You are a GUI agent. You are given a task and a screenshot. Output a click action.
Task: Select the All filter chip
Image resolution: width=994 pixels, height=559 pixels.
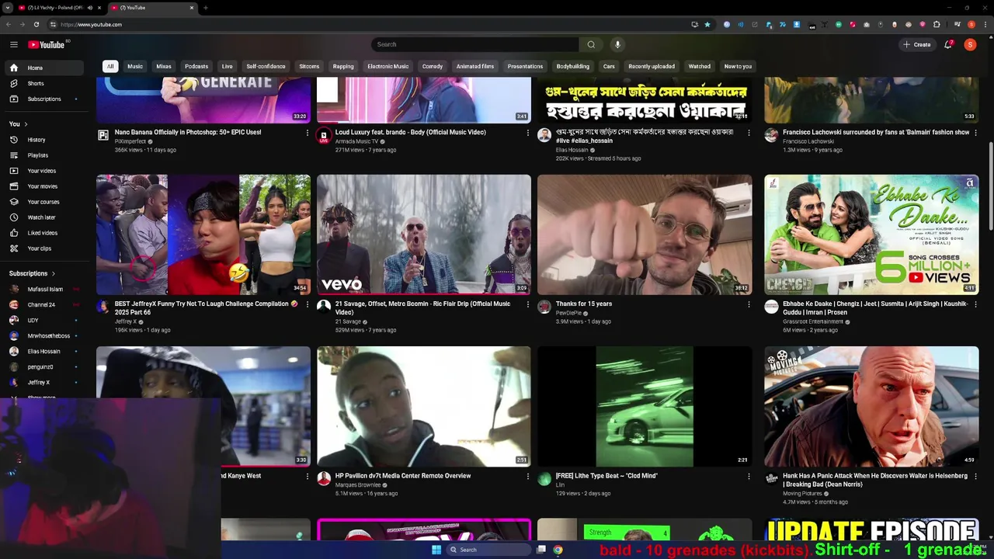click(110, 66)
